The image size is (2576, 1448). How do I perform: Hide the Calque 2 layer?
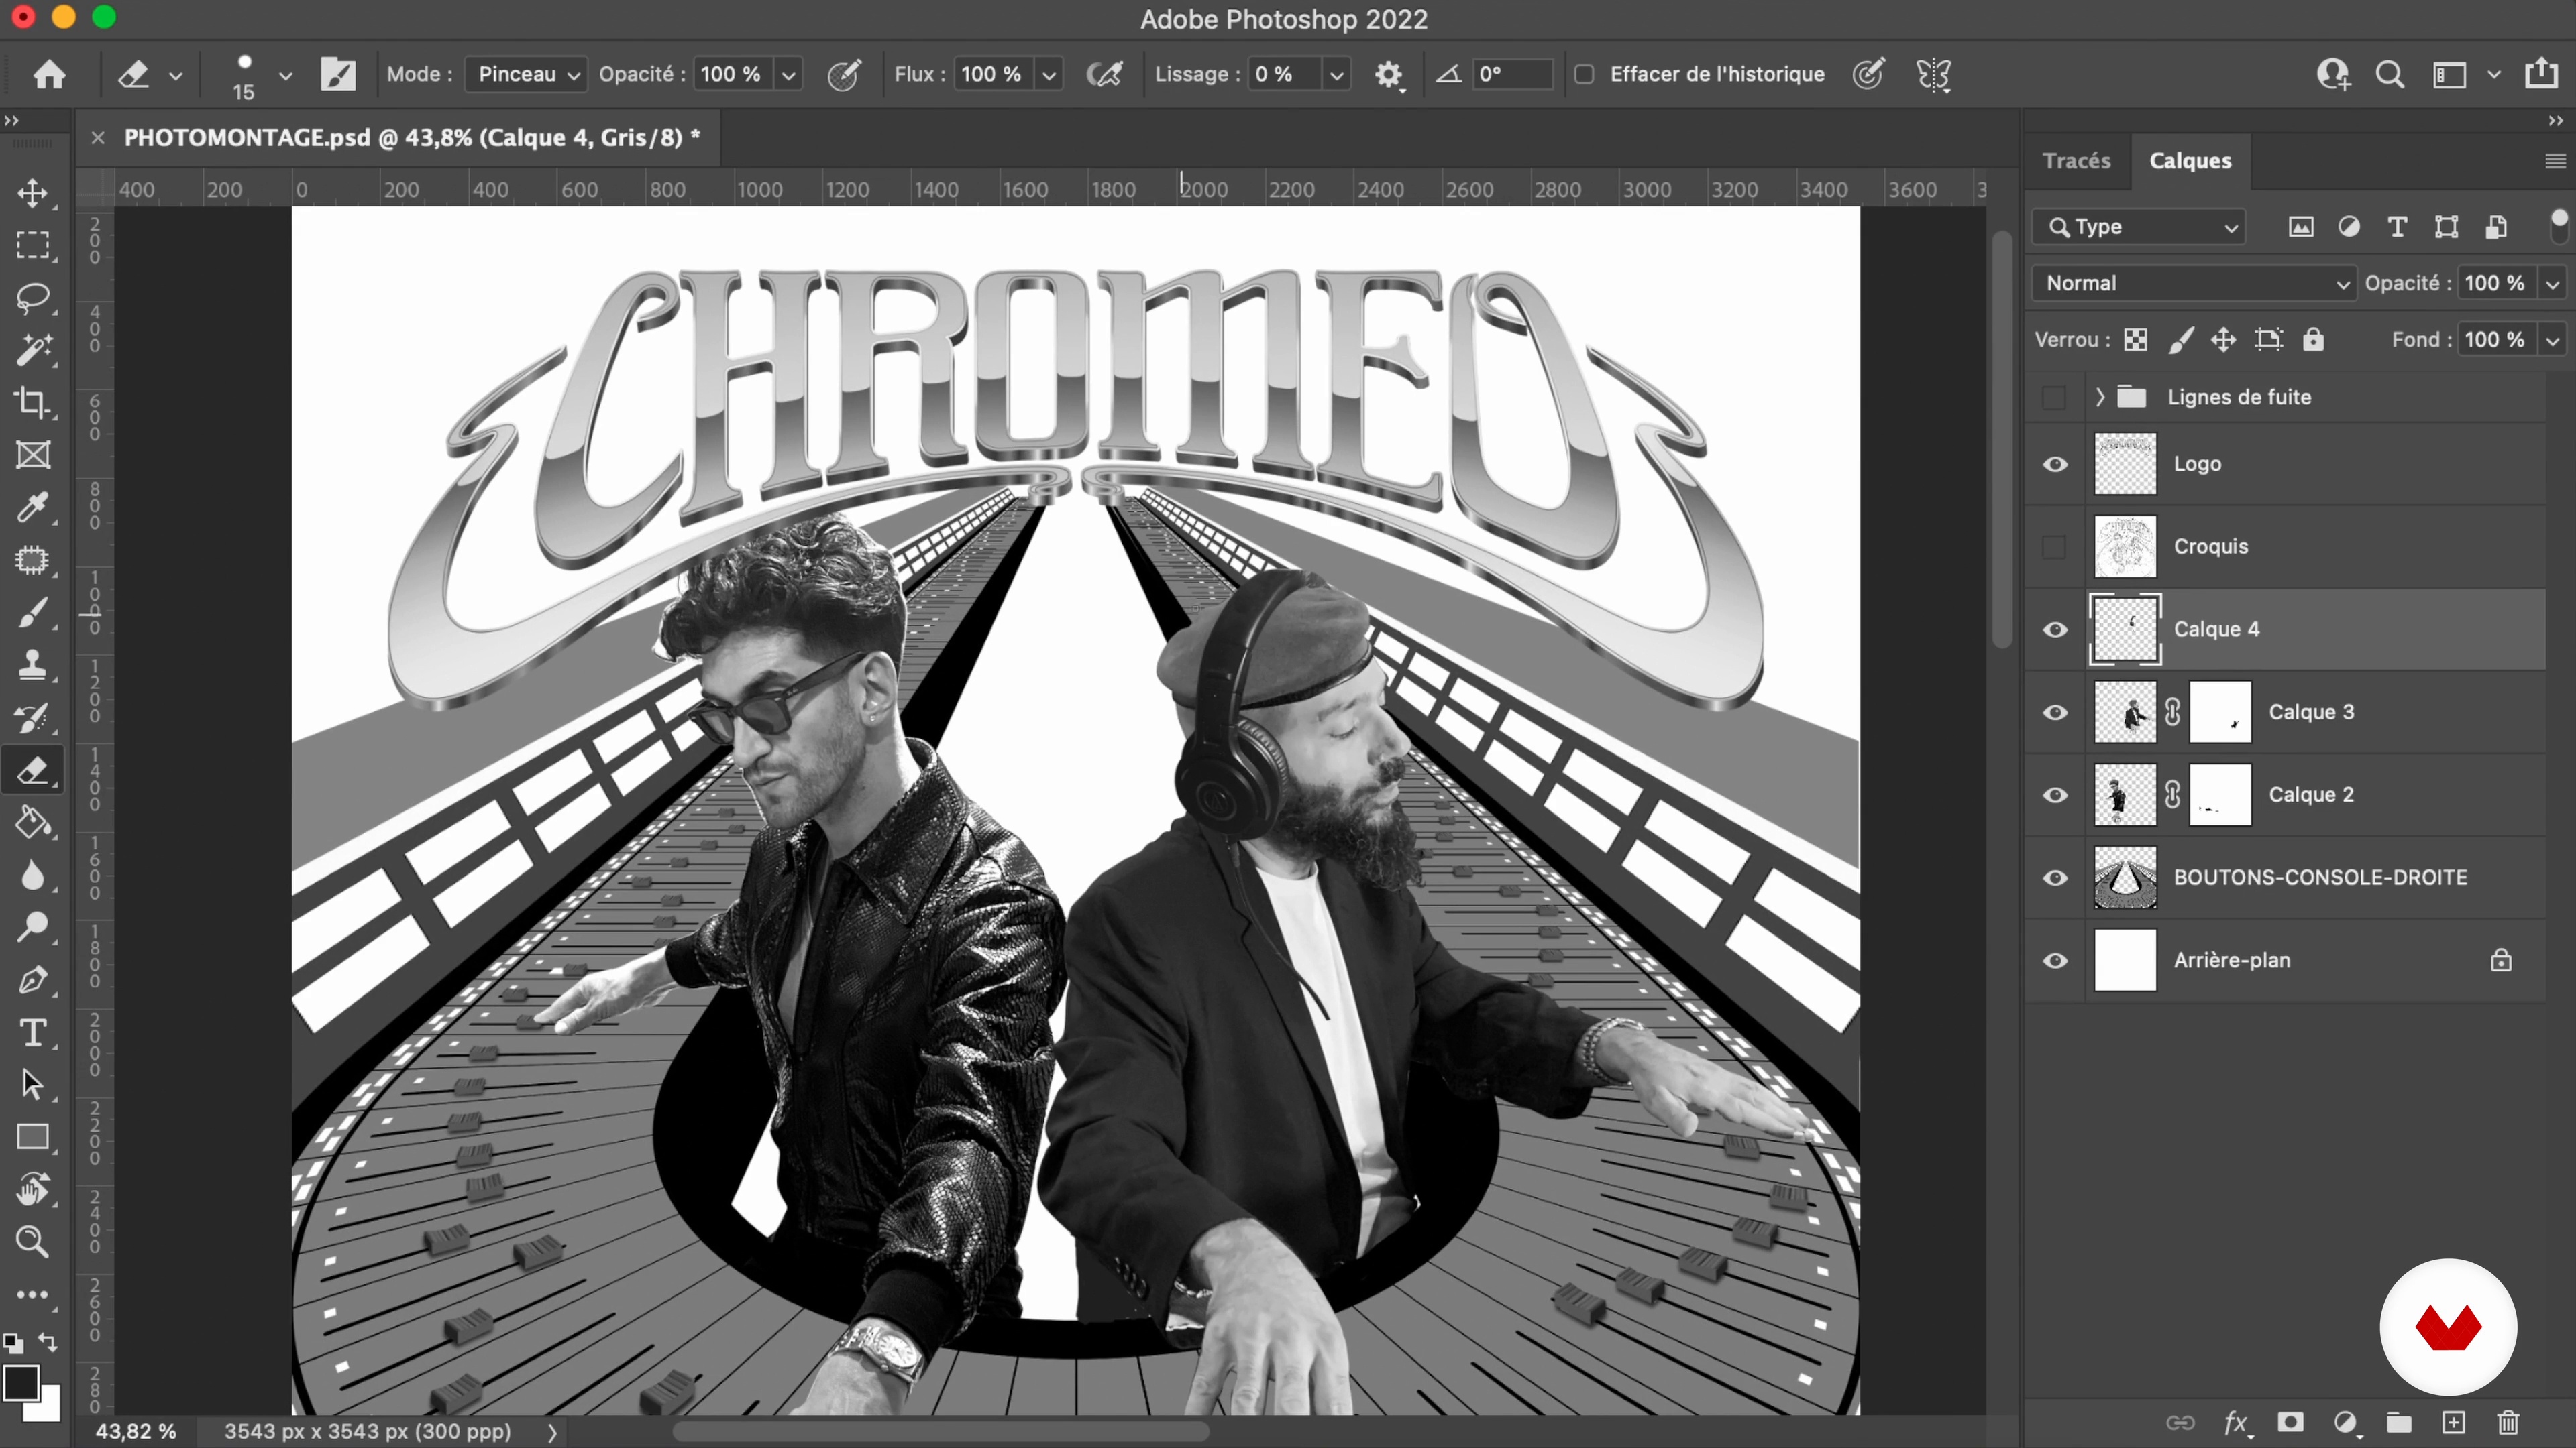point(2055,796)
